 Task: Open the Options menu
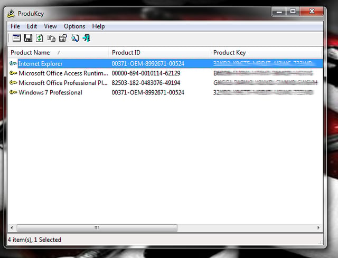(x=74, y=26)
